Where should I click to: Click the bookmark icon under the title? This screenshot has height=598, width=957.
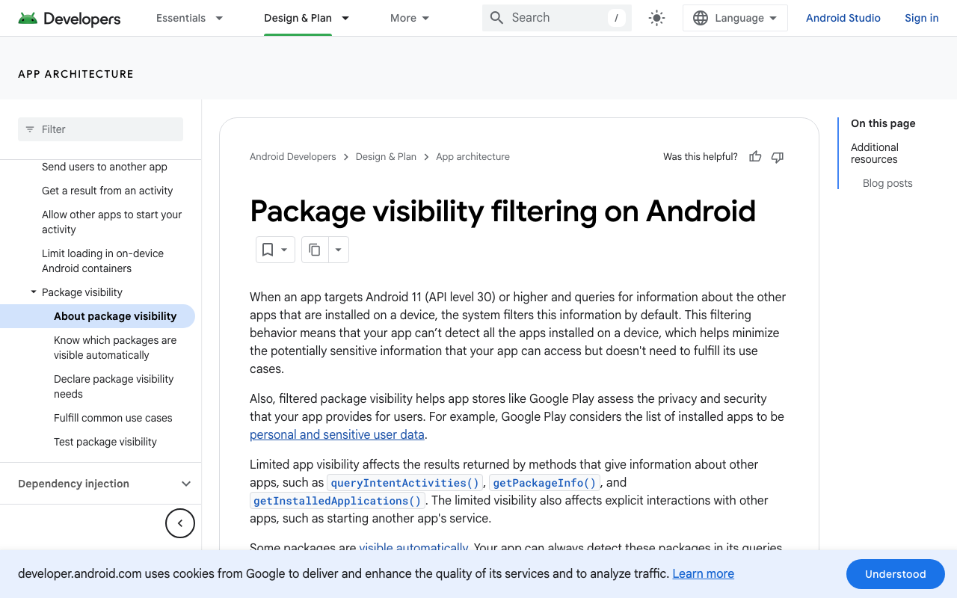tap(268, 250)
